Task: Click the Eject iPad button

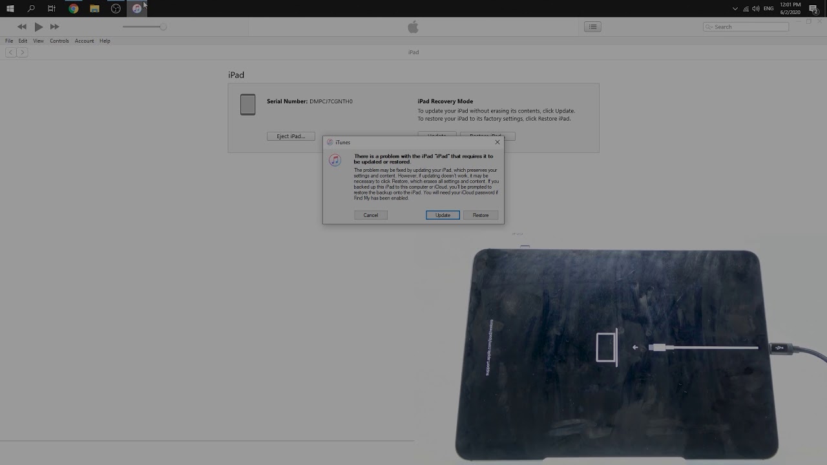Action: click(x=291, y=136)
